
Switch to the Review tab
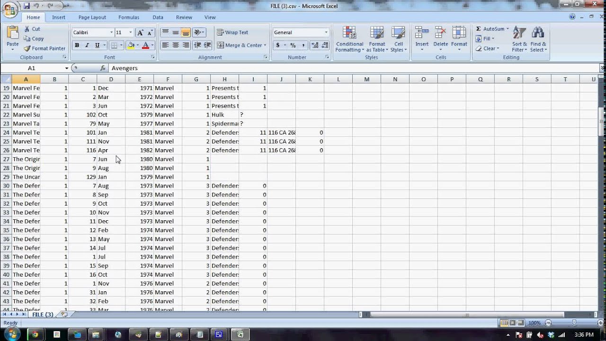(184, 17)
